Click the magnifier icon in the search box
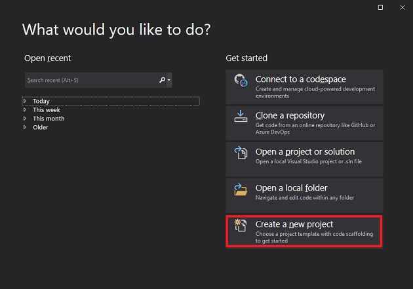 (163, 80)
